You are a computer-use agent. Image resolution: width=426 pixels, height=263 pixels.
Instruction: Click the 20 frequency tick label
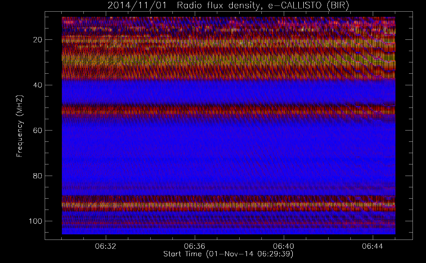pyautogui.click(x=38, y=40)
